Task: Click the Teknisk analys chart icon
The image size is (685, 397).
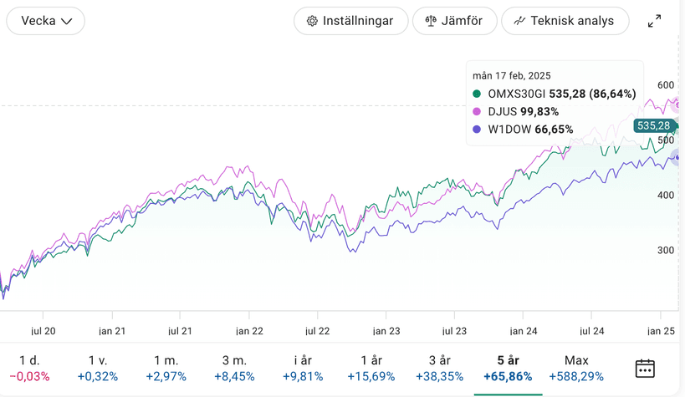Action: pyautogui.click(x=519, y=21)
